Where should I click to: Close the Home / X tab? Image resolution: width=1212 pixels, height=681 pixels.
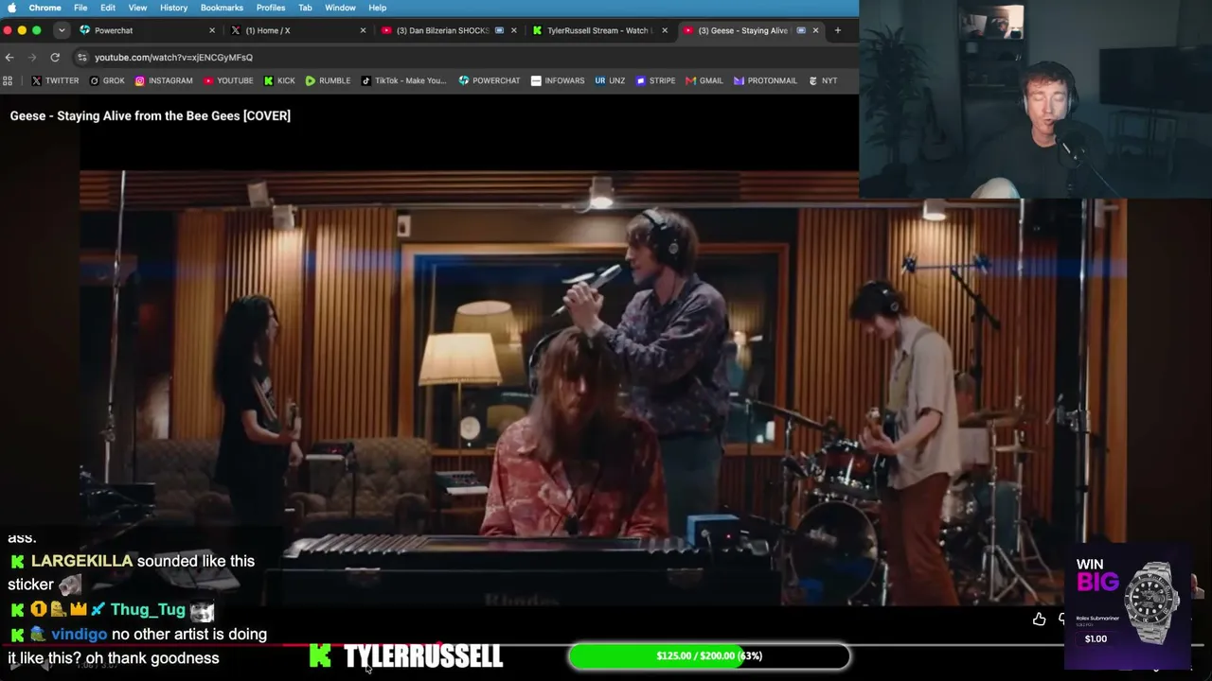tap(363, 30)
